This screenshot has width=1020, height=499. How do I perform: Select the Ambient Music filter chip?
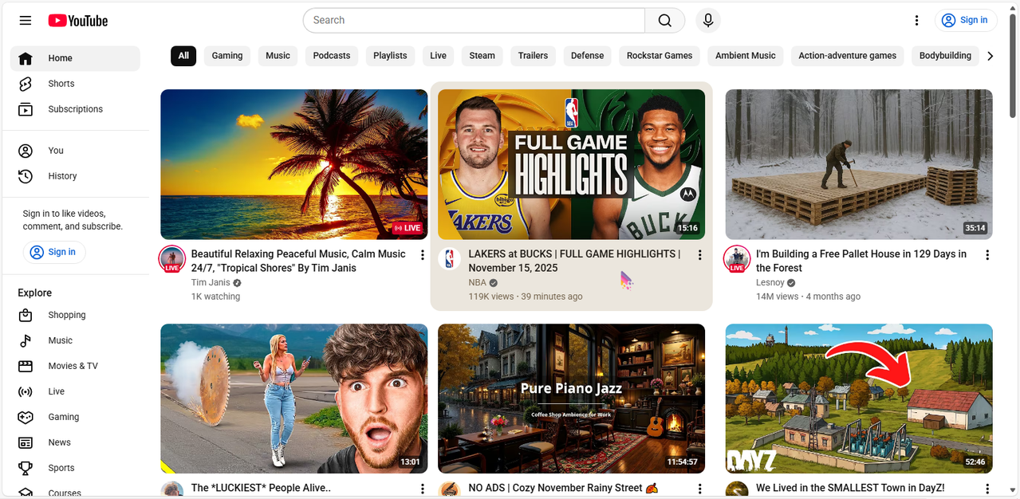pos(746,56)
